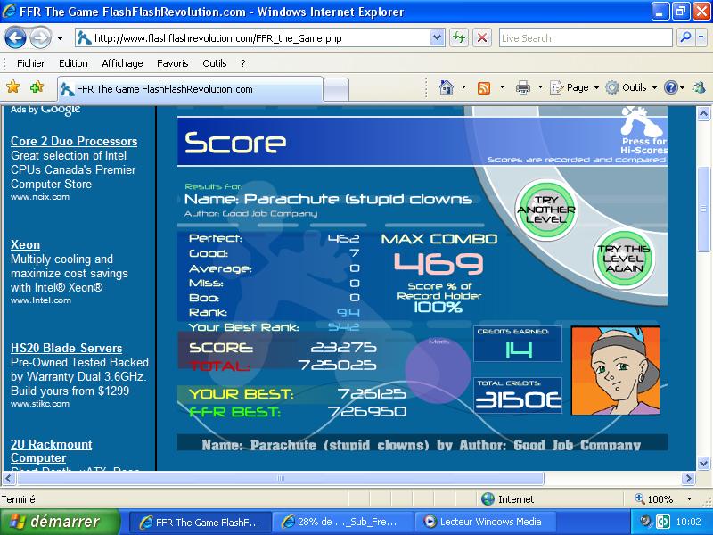Click the Print icon in the toolbar

[x=522, y=87]
